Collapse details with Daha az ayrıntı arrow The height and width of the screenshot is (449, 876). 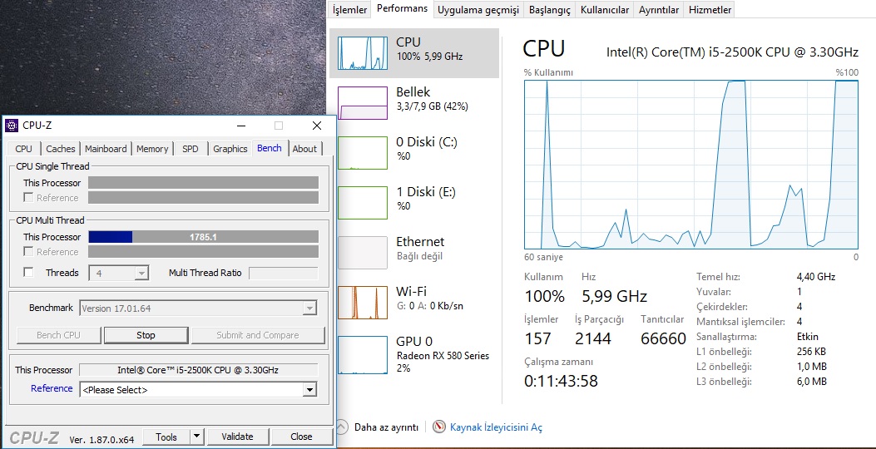(x=341, y=427)
